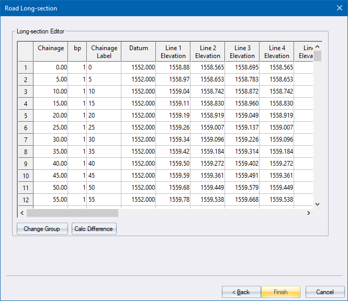348x301 pixels.
Task: Click the Change Group button
Action: 42,229
